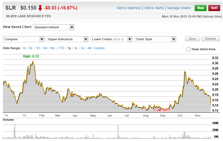
Task: Open the Chart Style dropdown
Action: point(155,39)
